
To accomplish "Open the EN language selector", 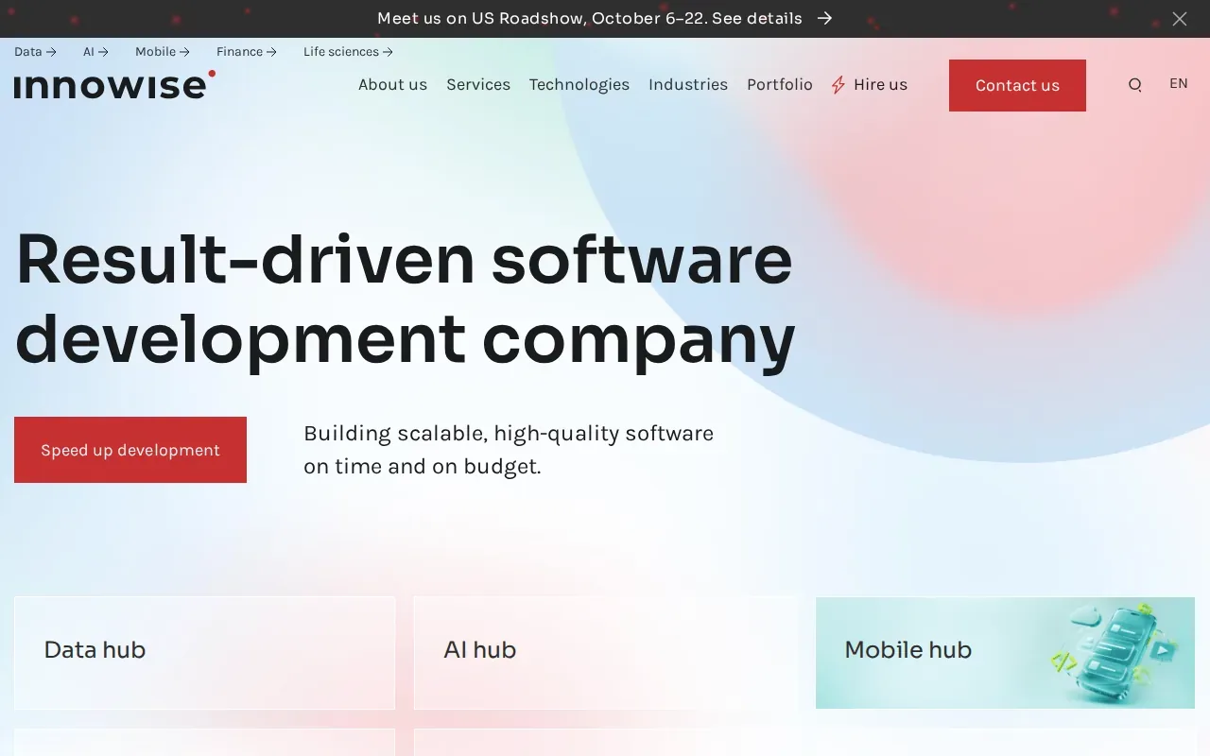I will (1178, 83).
